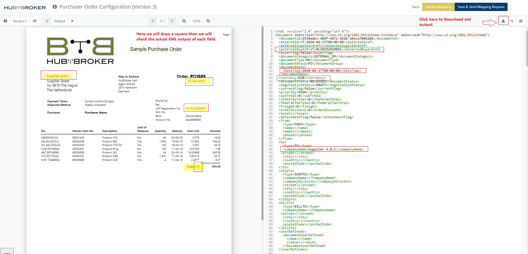
Task: Click the documentId XML line
Action: click(x=339, y=38)
